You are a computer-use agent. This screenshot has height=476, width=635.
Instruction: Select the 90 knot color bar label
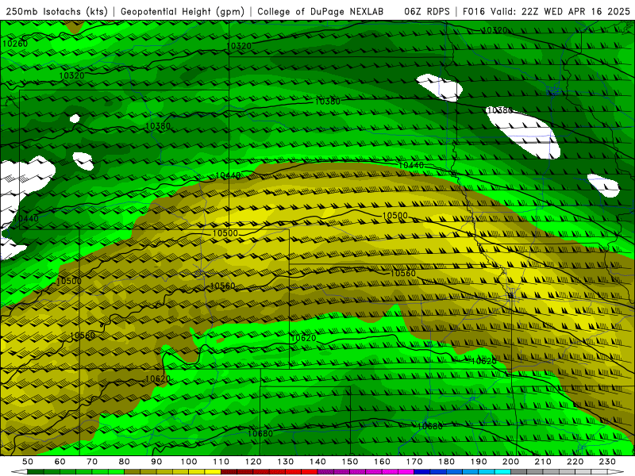pos(156,462)
